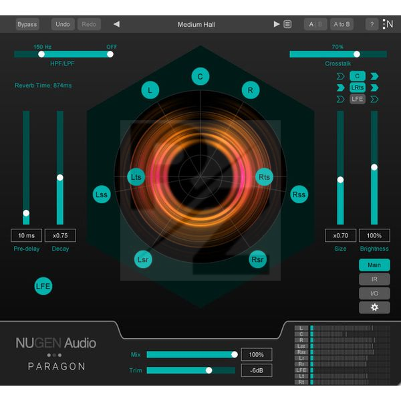
Task: Select the C center speaker node
Action: [200, 76]
